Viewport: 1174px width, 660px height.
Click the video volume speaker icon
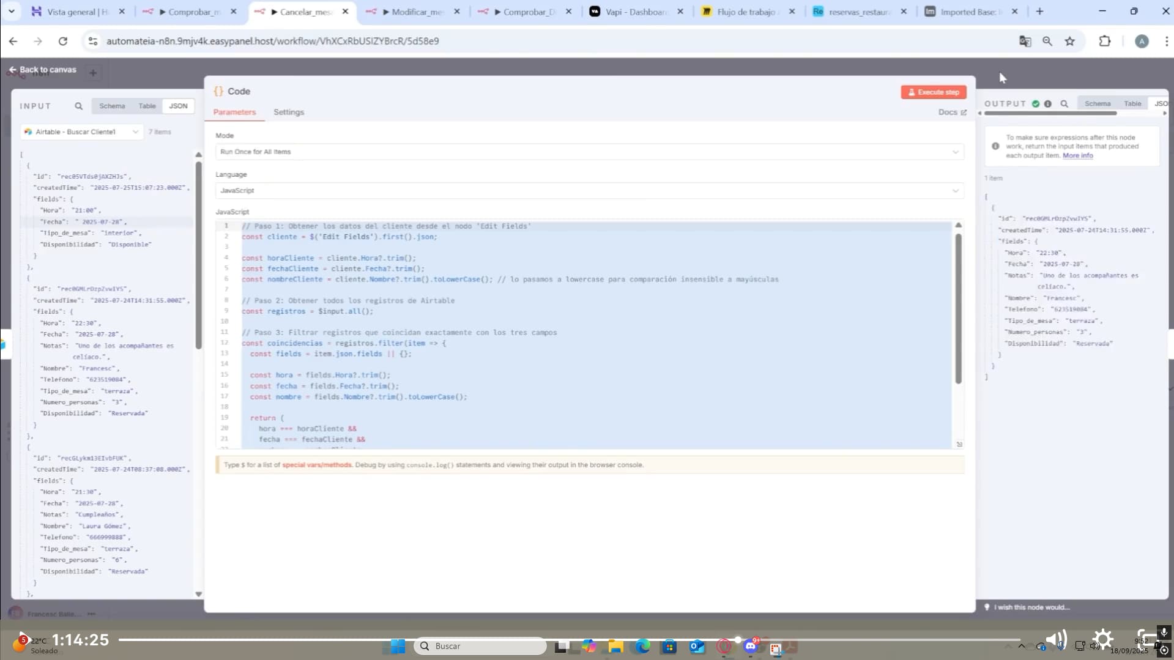coord(1056,640)
